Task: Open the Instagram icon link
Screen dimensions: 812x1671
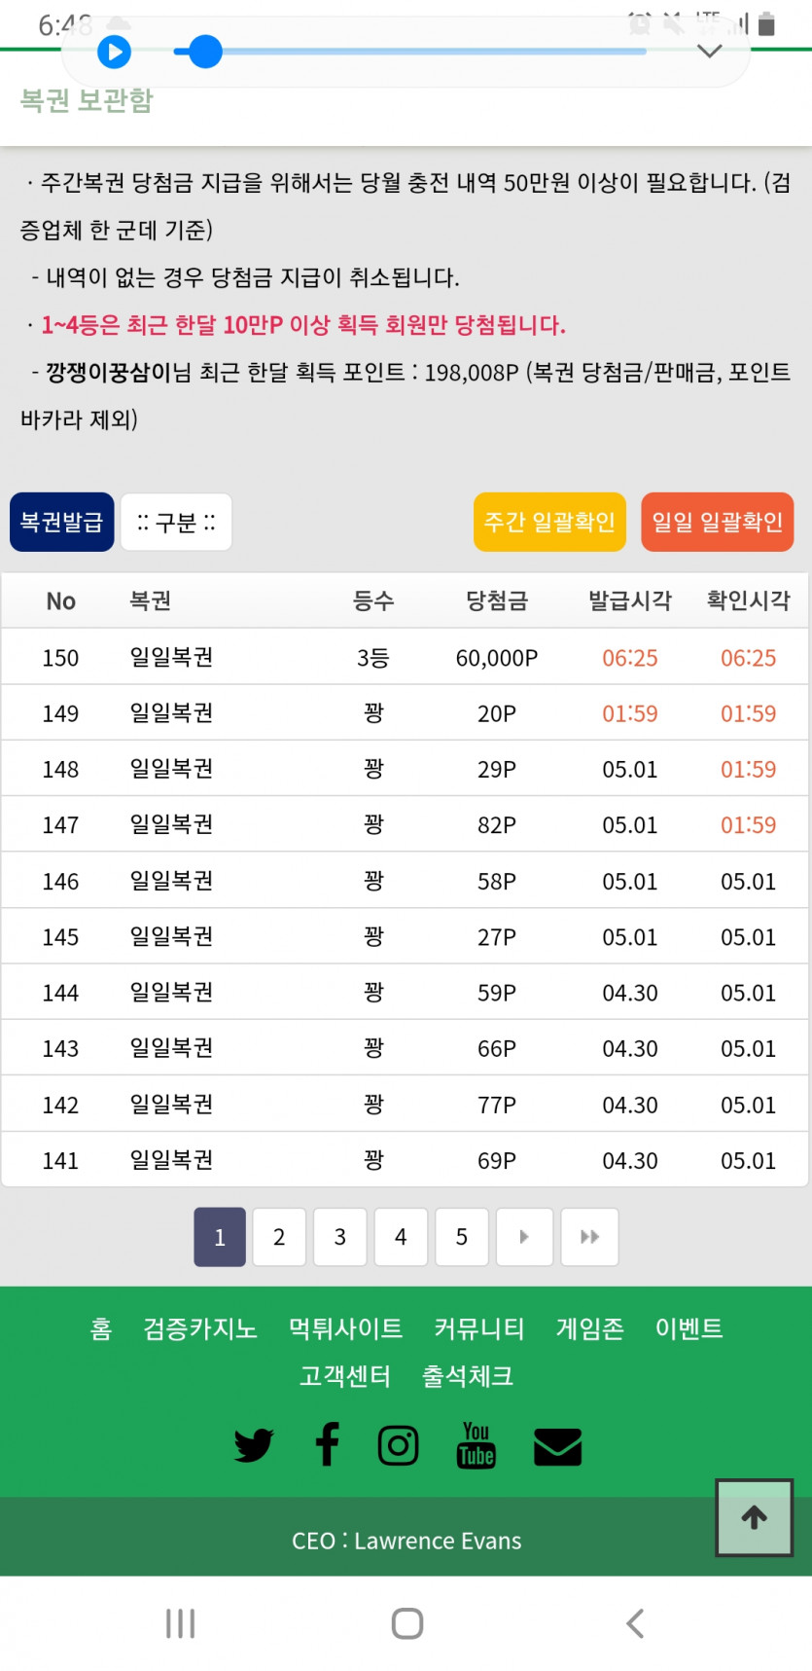Action: coord(399,1445)
